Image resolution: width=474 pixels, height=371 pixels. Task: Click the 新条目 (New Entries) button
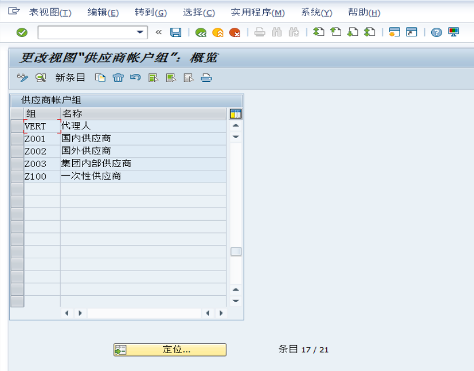pyautogui.click(x=70, y=78)
